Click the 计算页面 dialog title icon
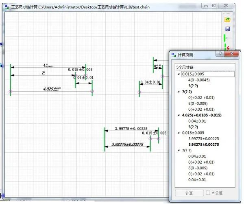Screen dimensions: 244x204 tap(174, 55)
